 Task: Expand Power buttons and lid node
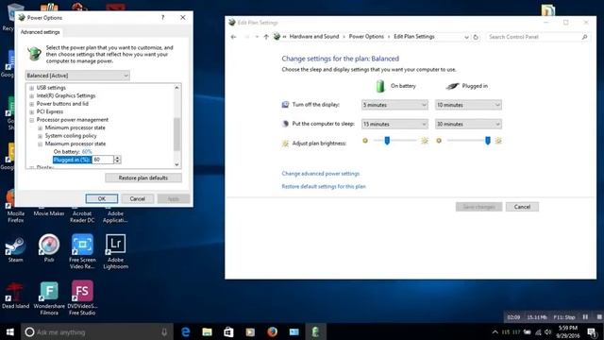(31, 104)
